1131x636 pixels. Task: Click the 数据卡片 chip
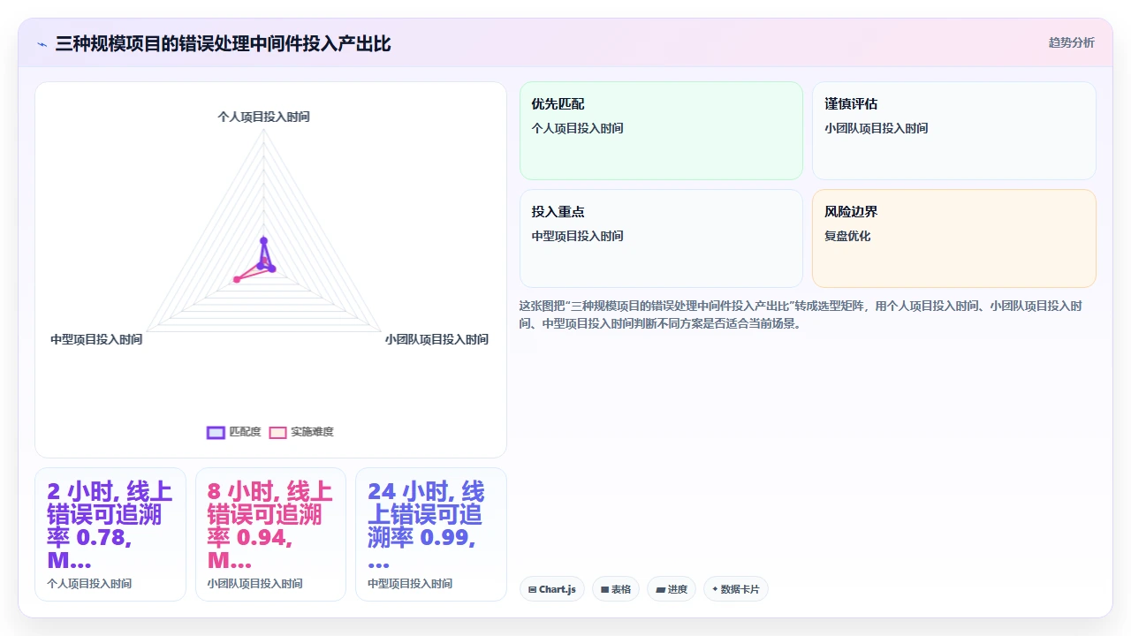point(736,589)
